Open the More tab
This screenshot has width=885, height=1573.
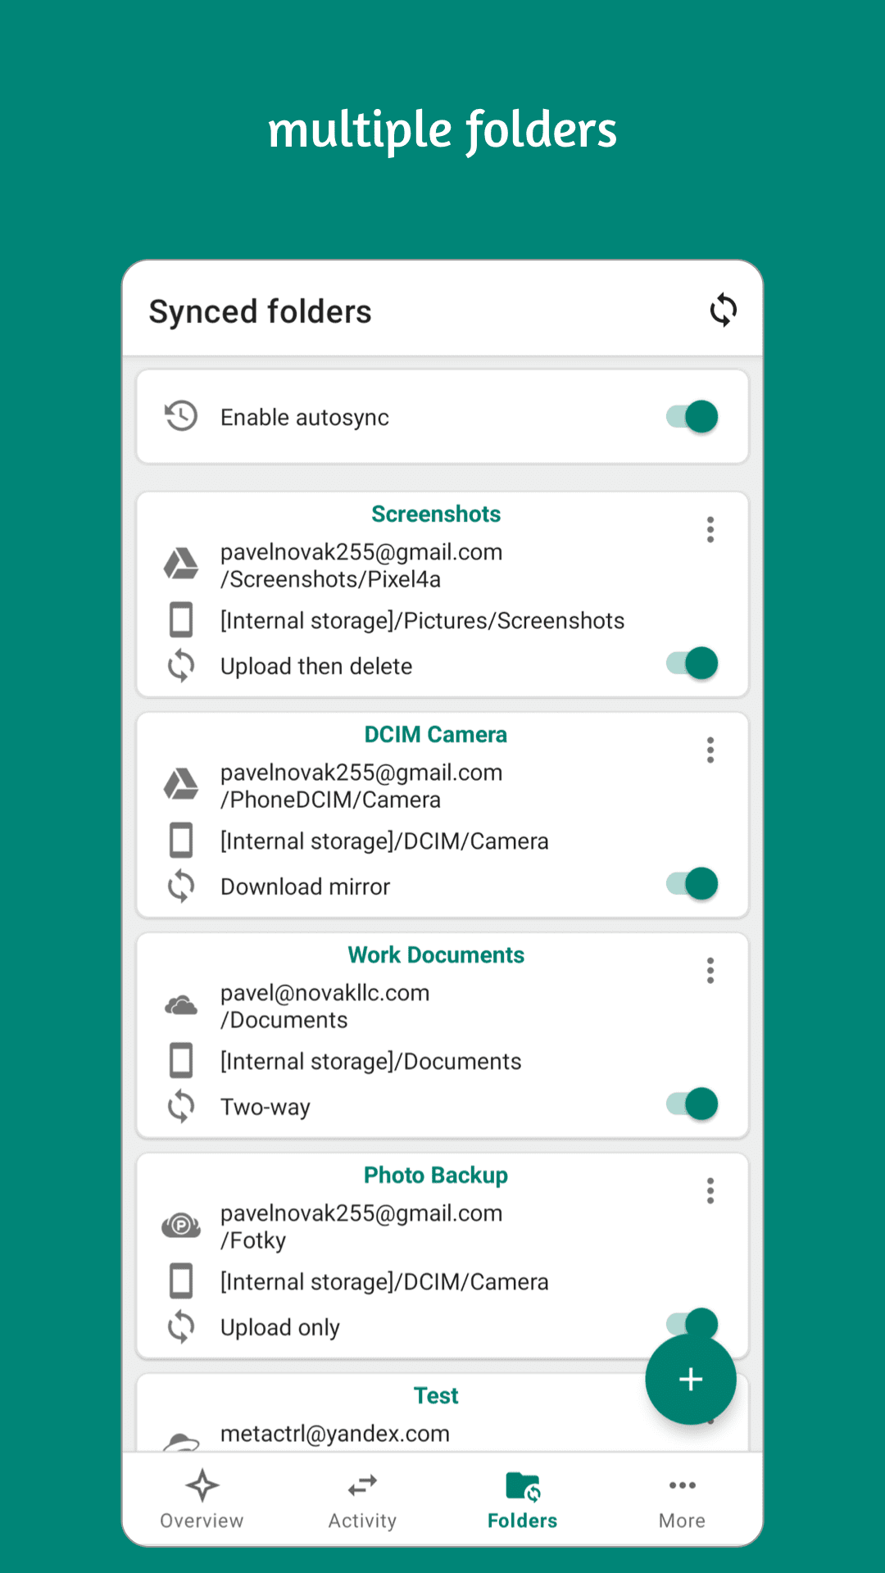click(x=682, y=1499)
